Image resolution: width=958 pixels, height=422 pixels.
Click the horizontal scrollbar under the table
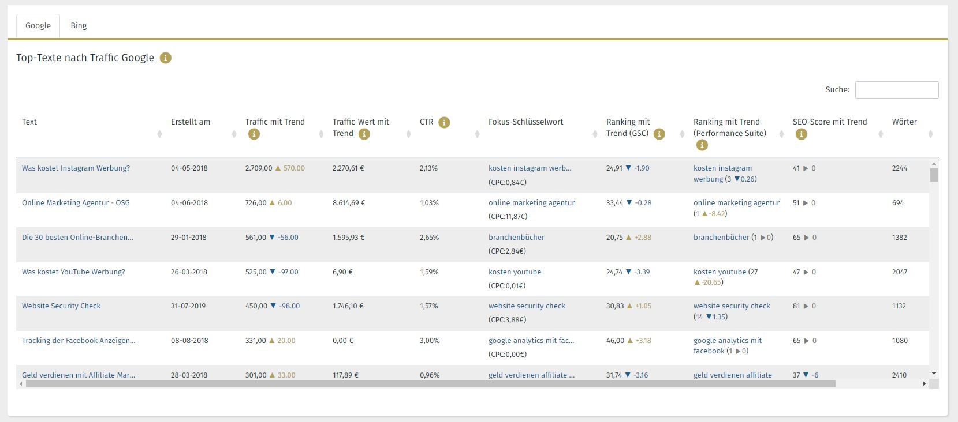(430, 384)
